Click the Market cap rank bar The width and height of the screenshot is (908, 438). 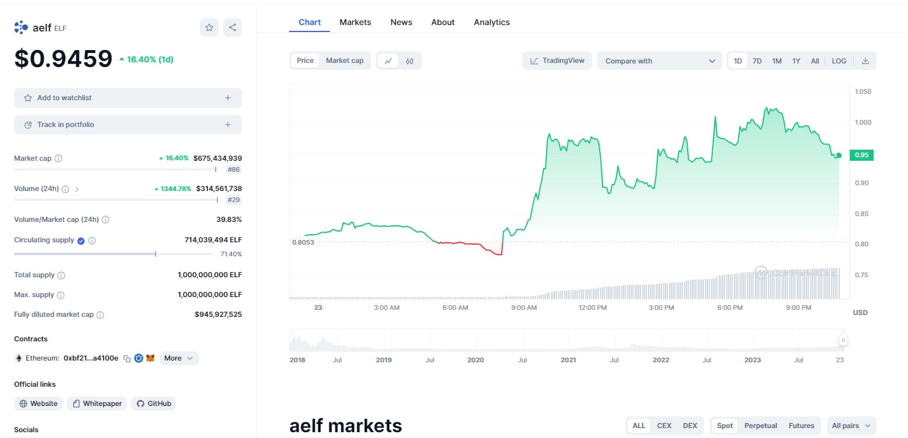[x=115, y=169]
